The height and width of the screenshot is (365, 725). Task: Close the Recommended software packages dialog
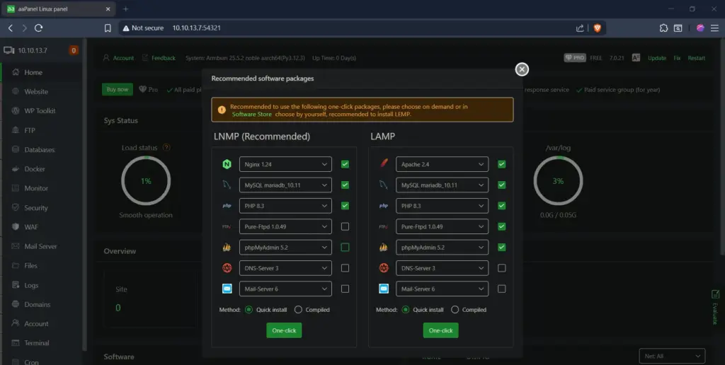(522, 69)
